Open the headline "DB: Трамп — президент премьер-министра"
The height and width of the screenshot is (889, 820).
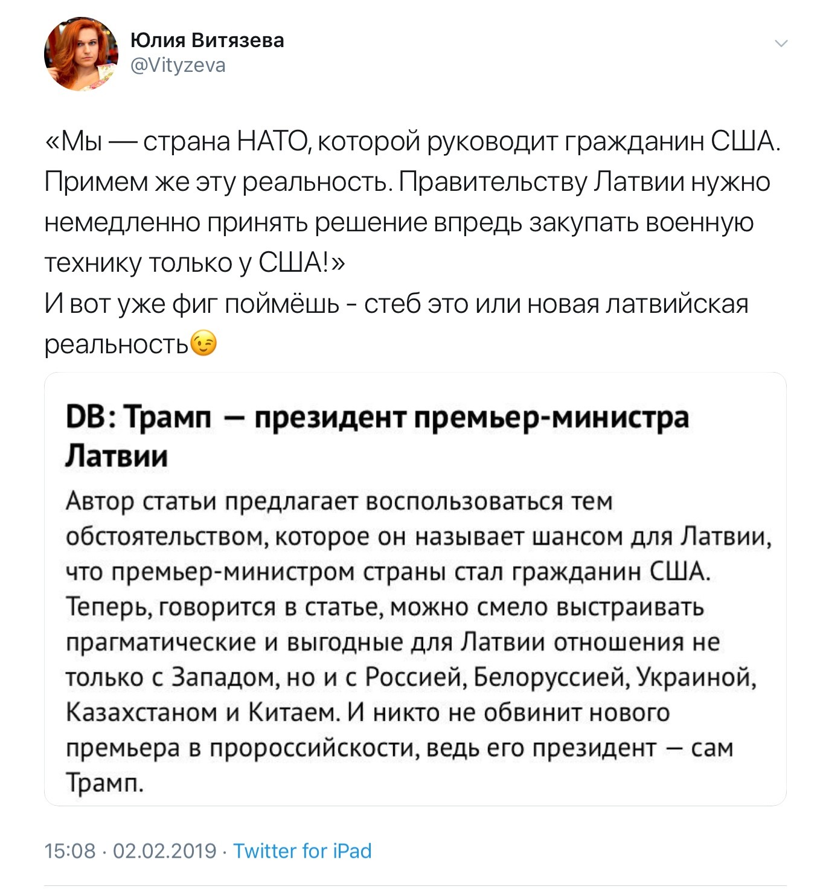tap(377, 418)
